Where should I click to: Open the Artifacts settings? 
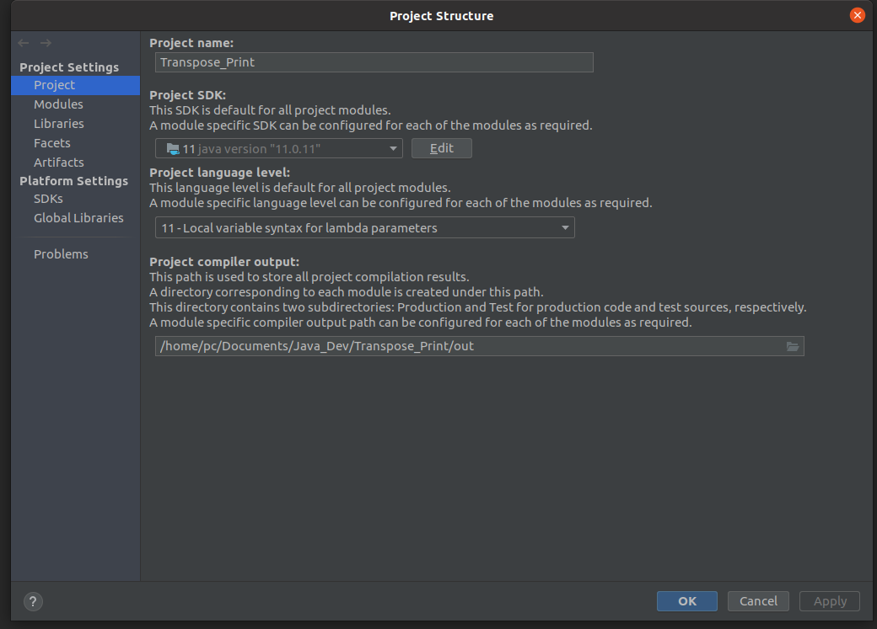(x=58, y=163)
